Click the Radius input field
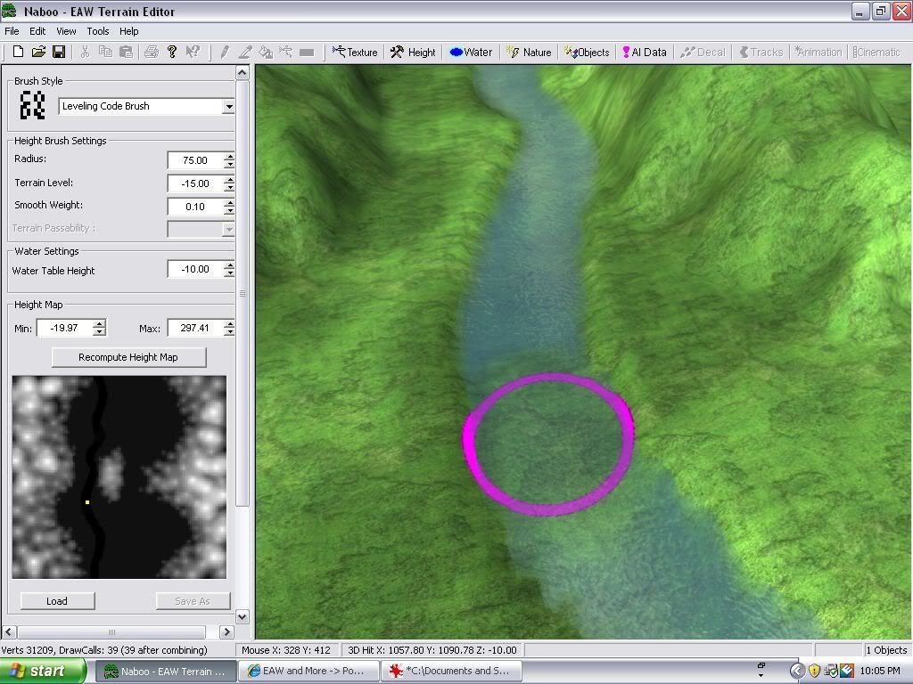 click(x=195, y=160)
